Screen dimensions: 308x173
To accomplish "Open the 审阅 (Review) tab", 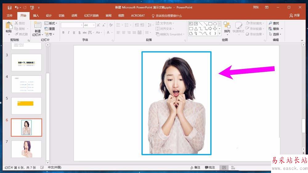I will (108, 15).
